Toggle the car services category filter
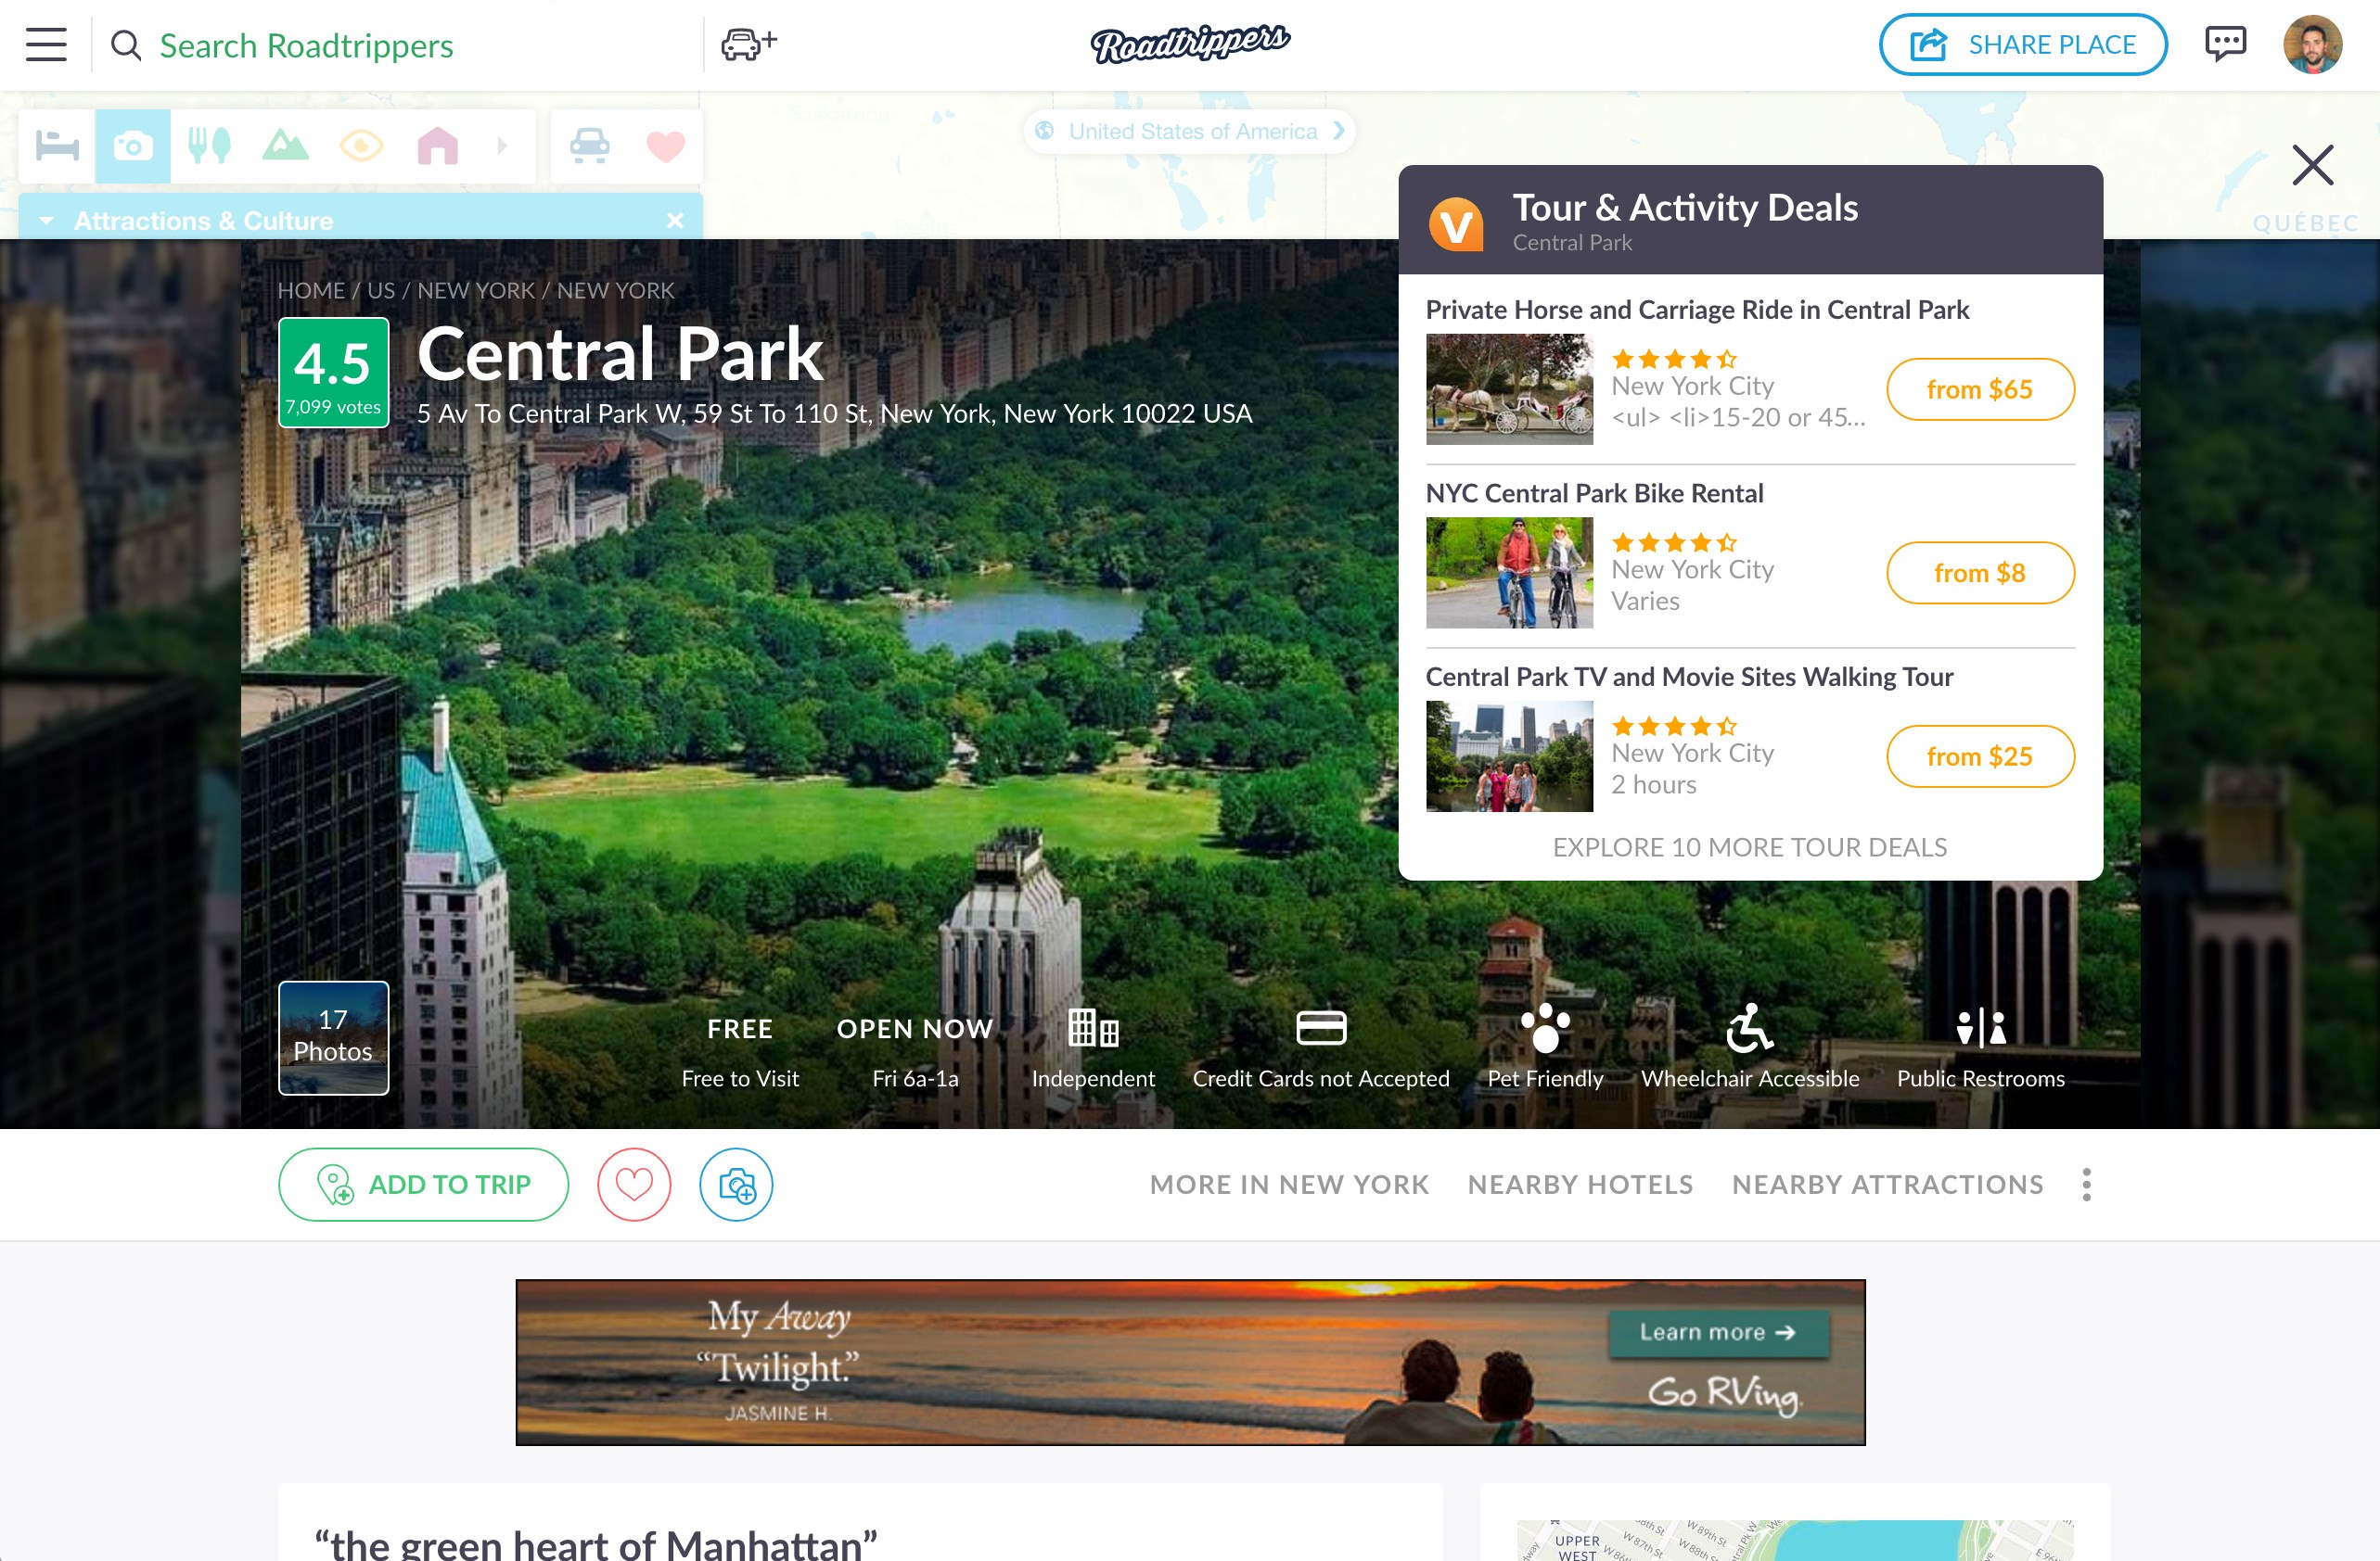 pyautogui.click(x=589, y=146)
